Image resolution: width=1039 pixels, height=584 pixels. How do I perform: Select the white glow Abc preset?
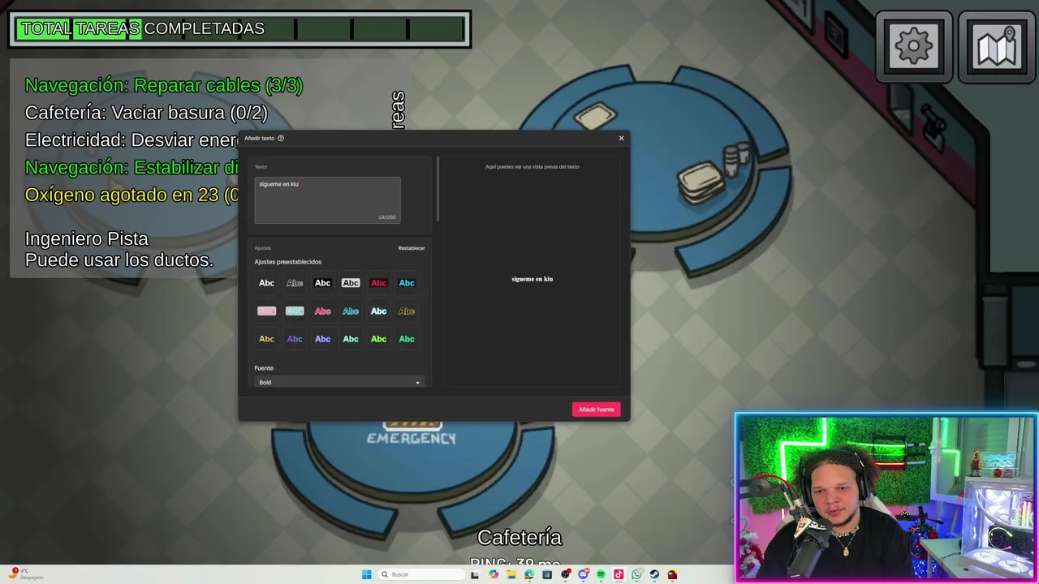(378, 311)
